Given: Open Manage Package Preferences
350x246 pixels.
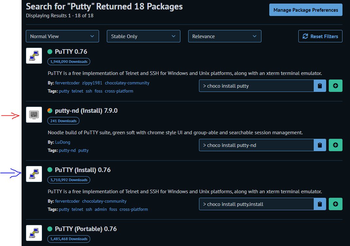Looking at the screenshot, I should [x=306, y=10].
